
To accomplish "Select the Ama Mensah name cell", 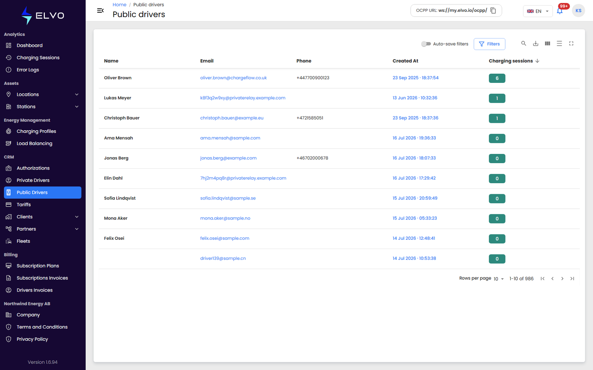I will (x=118, y=138).
